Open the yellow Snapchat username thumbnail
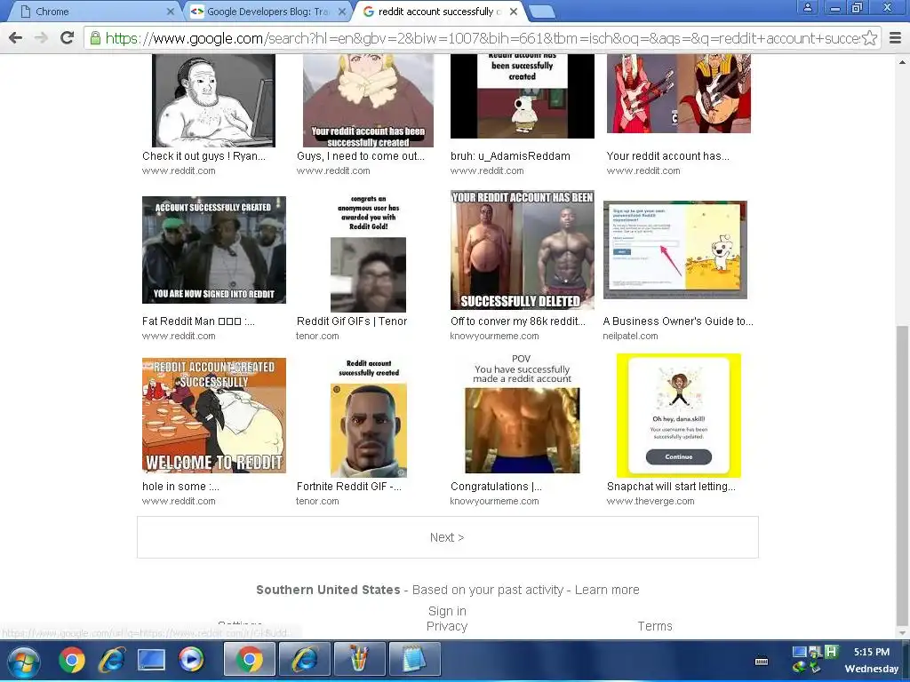The image size is (910, 682). 678,416
